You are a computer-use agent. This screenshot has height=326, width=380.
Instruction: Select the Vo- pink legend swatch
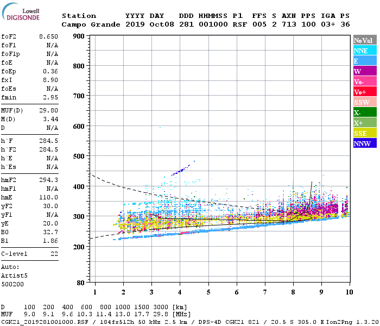click(x=365, y=81)
